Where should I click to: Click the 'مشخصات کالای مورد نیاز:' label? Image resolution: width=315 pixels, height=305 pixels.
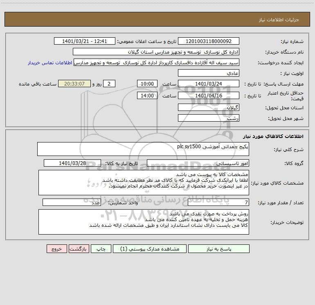[x=277, y=183]
